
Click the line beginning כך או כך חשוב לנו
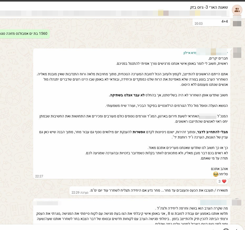(x=188, y=148)
